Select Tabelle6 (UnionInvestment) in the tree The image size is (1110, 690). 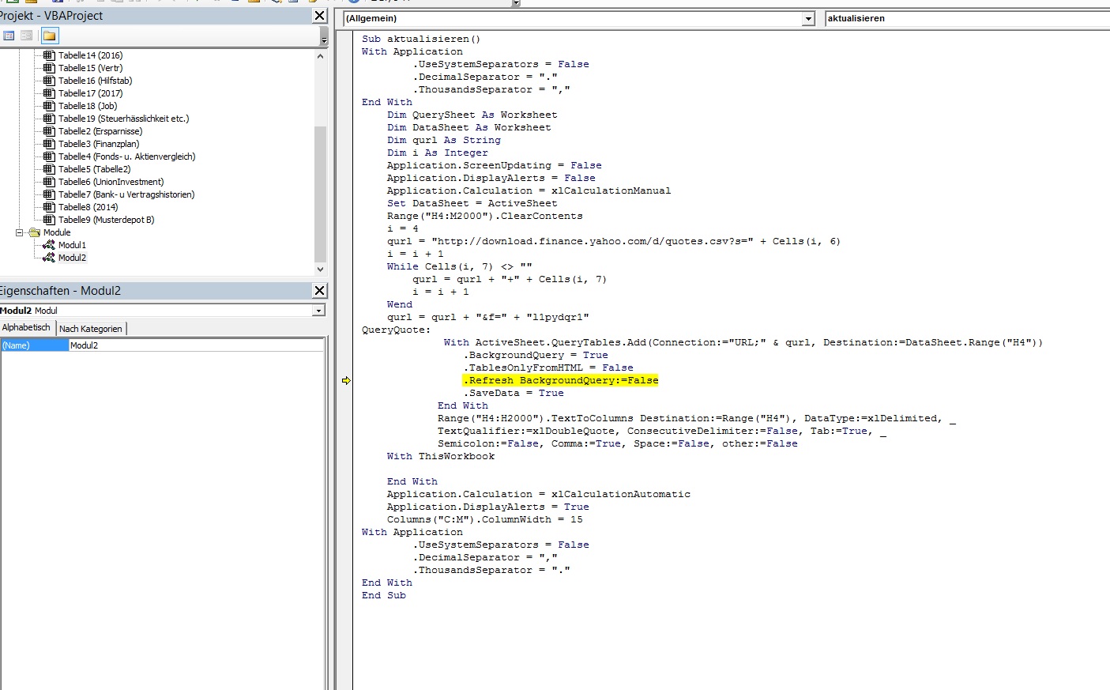pyautogui.click(x=111, y=182)
